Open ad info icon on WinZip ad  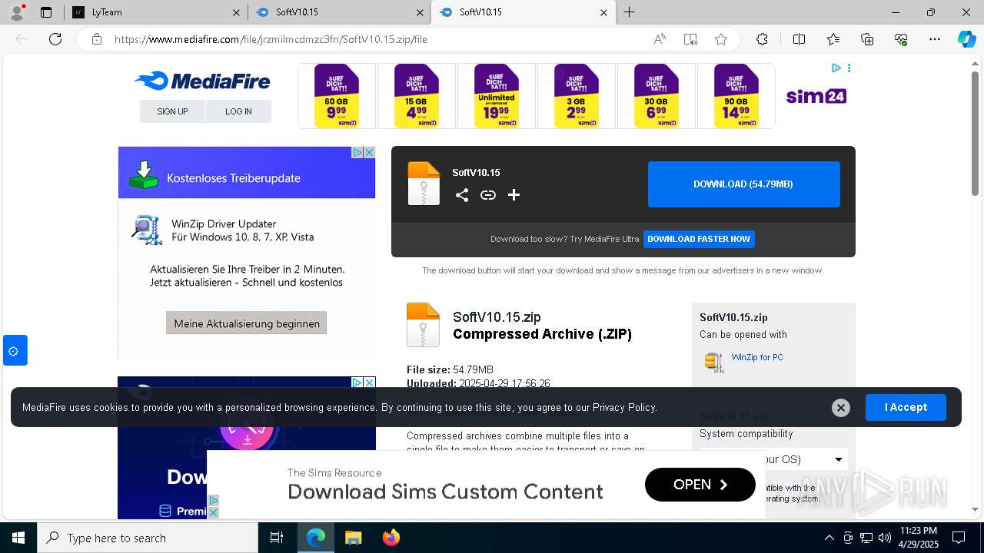(357, 152)
